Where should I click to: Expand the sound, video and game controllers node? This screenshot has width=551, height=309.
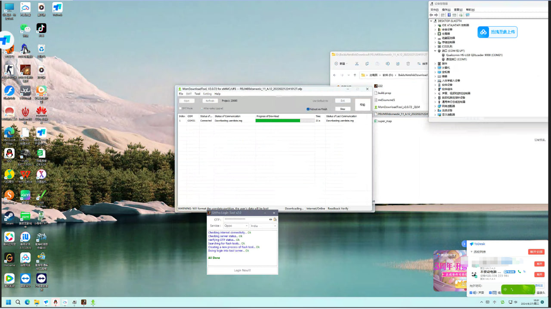pyautogui.click(x=435, y=93)
